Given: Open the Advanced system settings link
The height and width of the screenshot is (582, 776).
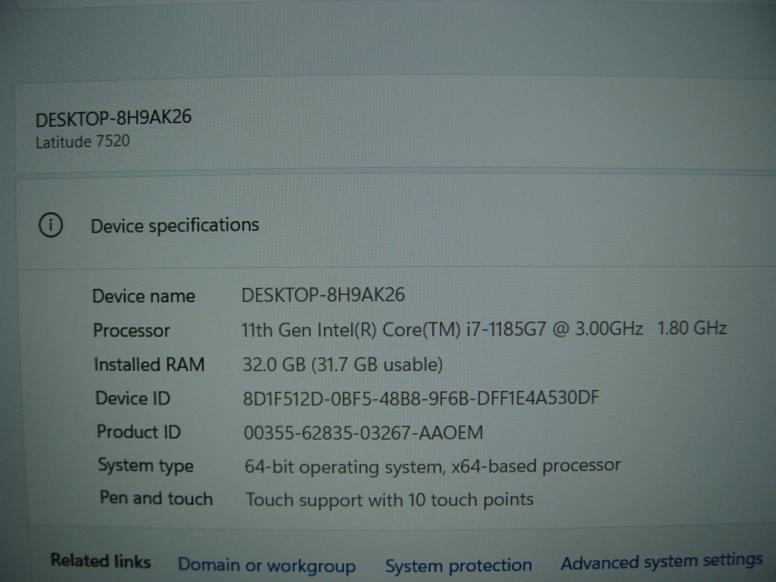Looking at the screenshot, I should coord(662,562).
